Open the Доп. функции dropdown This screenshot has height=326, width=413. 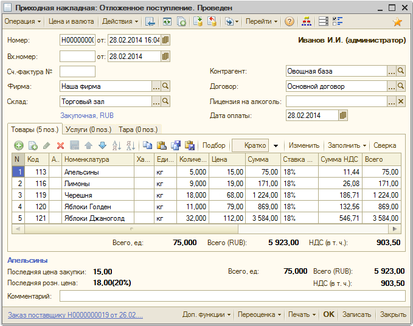click(207, 314)
